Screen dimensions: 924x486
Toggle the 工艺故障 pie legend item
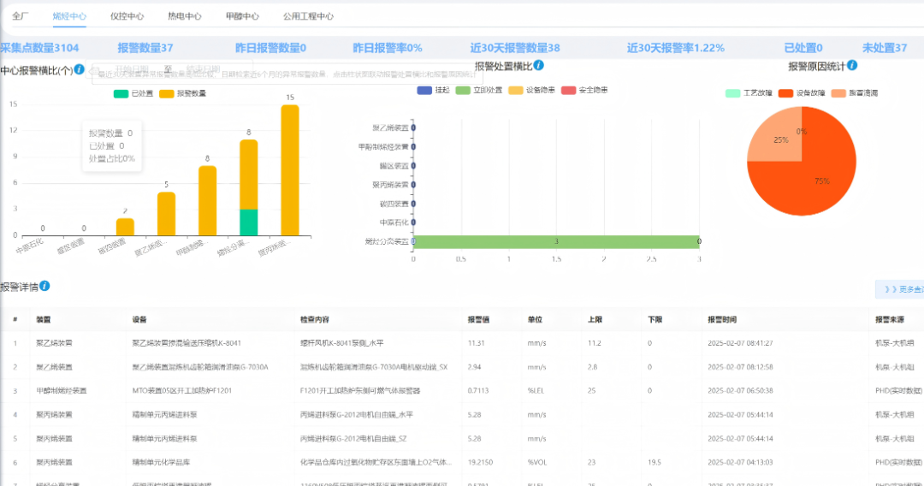coord(749,93)
